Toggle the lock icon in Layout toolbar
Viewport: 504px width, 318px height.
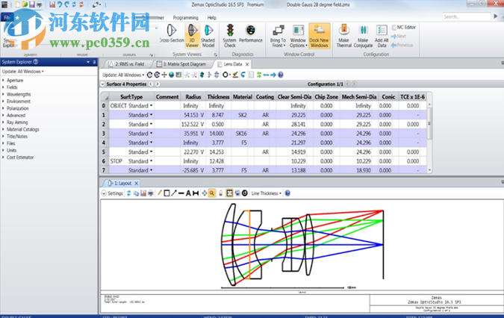pyautogui.click(x=221, y=193)
